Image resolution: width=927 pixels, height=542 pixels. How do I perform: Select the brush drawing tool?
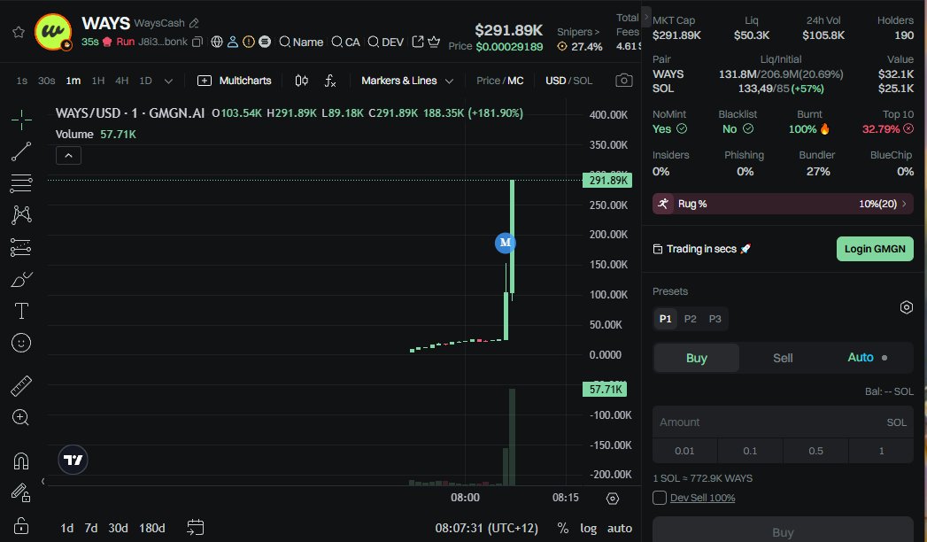coord(21,279)
